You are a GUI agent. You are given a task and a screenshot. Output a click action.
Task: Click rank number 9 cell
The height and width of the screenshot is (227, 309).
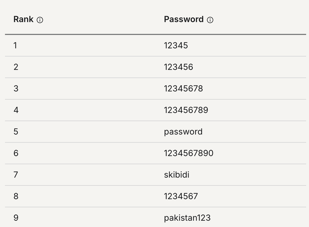pyautogui.click(x=16, y=218)
